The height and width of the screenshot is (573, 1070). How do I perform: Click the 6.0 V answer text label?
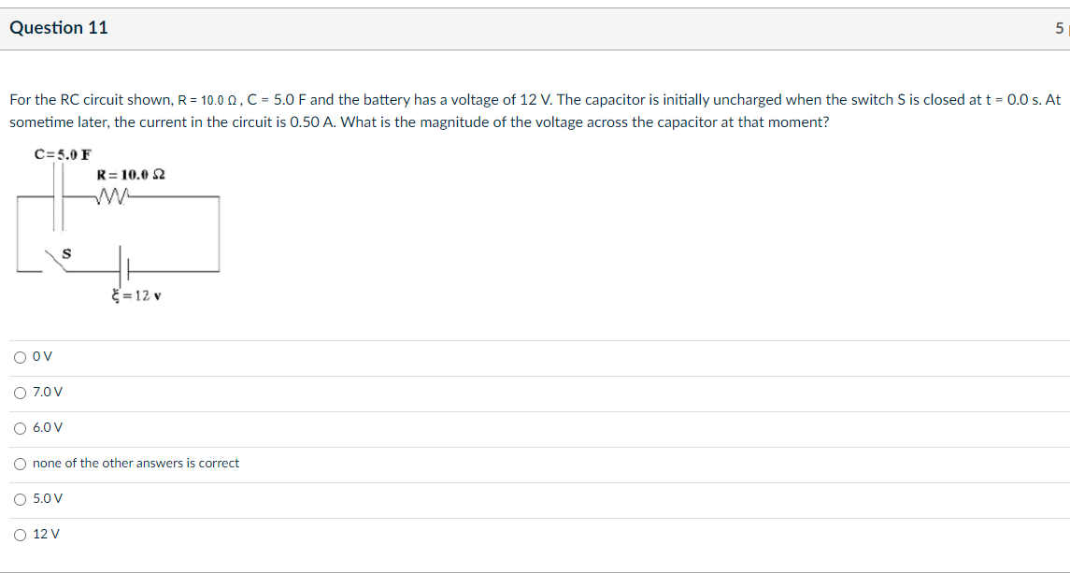coord(46,428)
